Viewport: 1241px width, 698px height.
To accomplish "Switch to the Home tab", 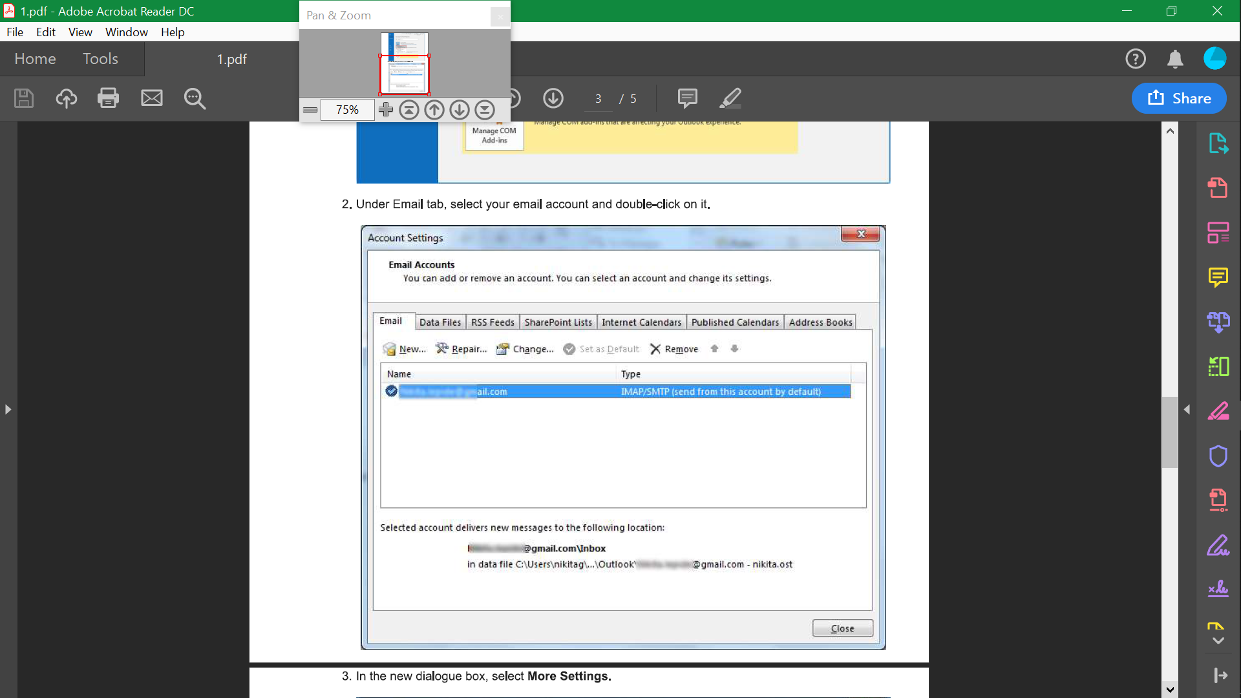I will coord(35,59).
